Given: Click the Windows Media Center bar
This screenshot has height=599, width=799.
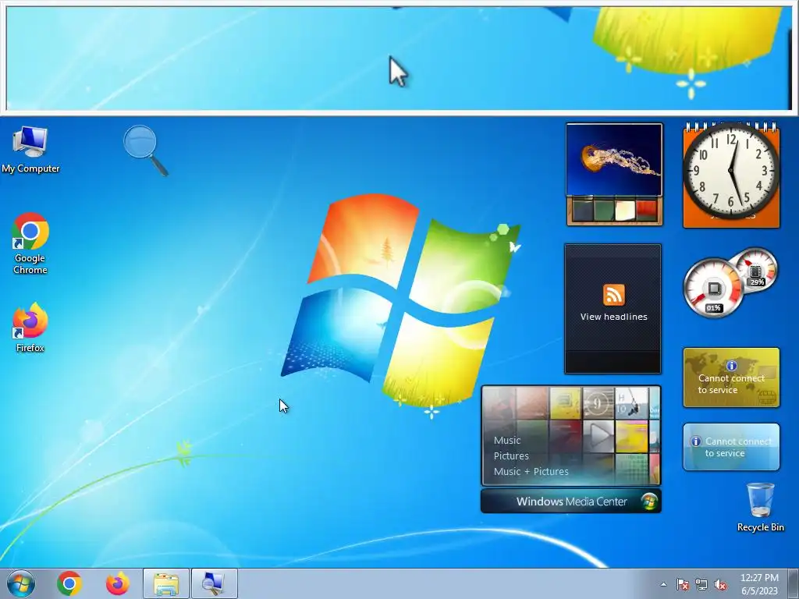Looking at the screenshot, I should click(570, 502).
